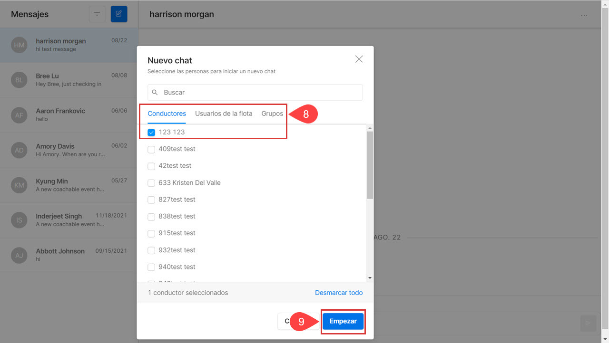The image size is (609, 343).
Task: Select the HM avatar for harrison morgan
Action: point(19,45)
